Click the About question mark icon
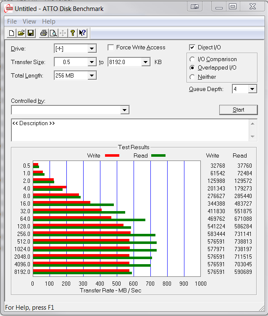 click(73, 33)
